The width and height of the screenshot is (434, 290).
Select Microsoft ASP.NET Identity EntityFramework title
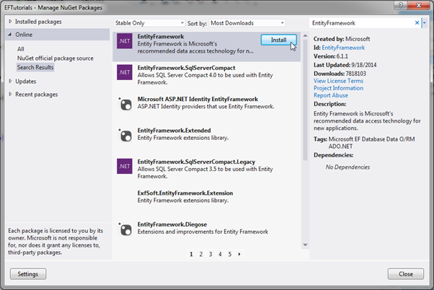[x=198, y=99]
